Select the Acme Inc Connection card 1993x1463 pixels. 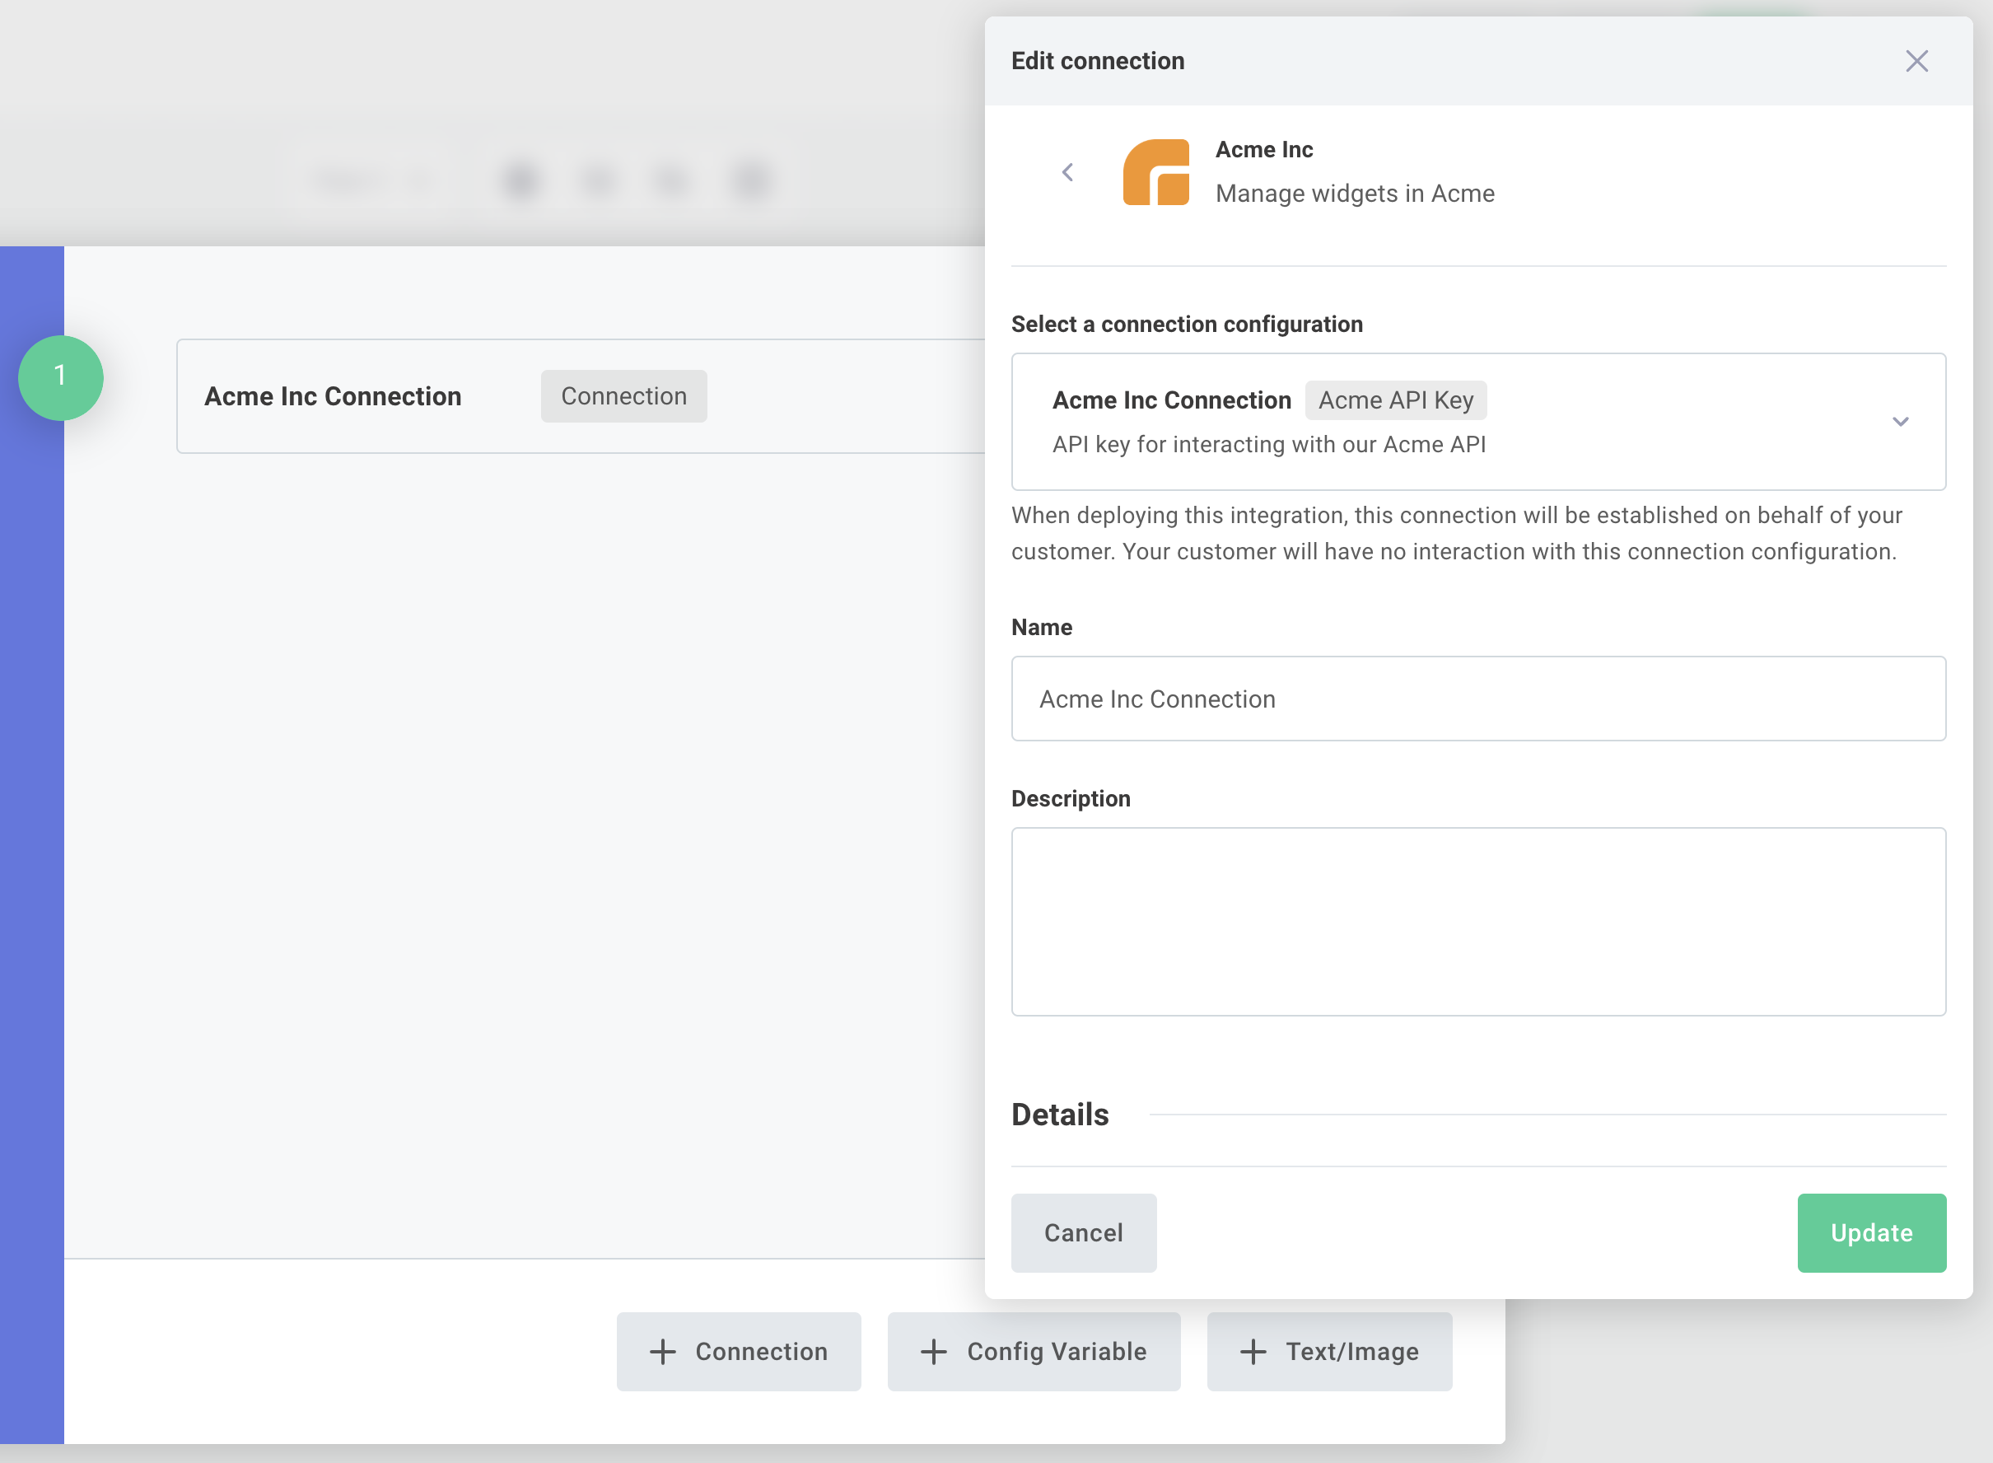(1477, 422)
